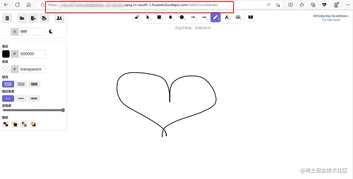Open live collaboration people icon
Viewport: 353px width, 179px height.
[x=59, y=18]
